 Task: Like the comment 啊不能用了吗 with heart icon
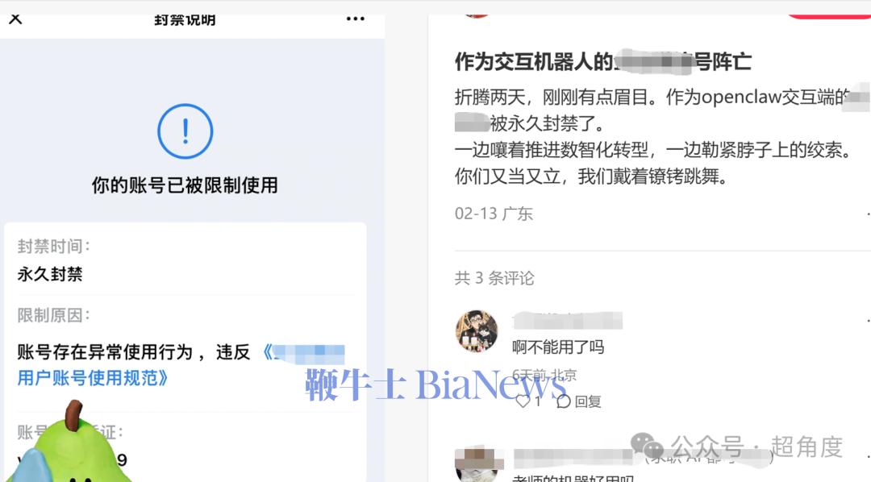pos(523,401)
